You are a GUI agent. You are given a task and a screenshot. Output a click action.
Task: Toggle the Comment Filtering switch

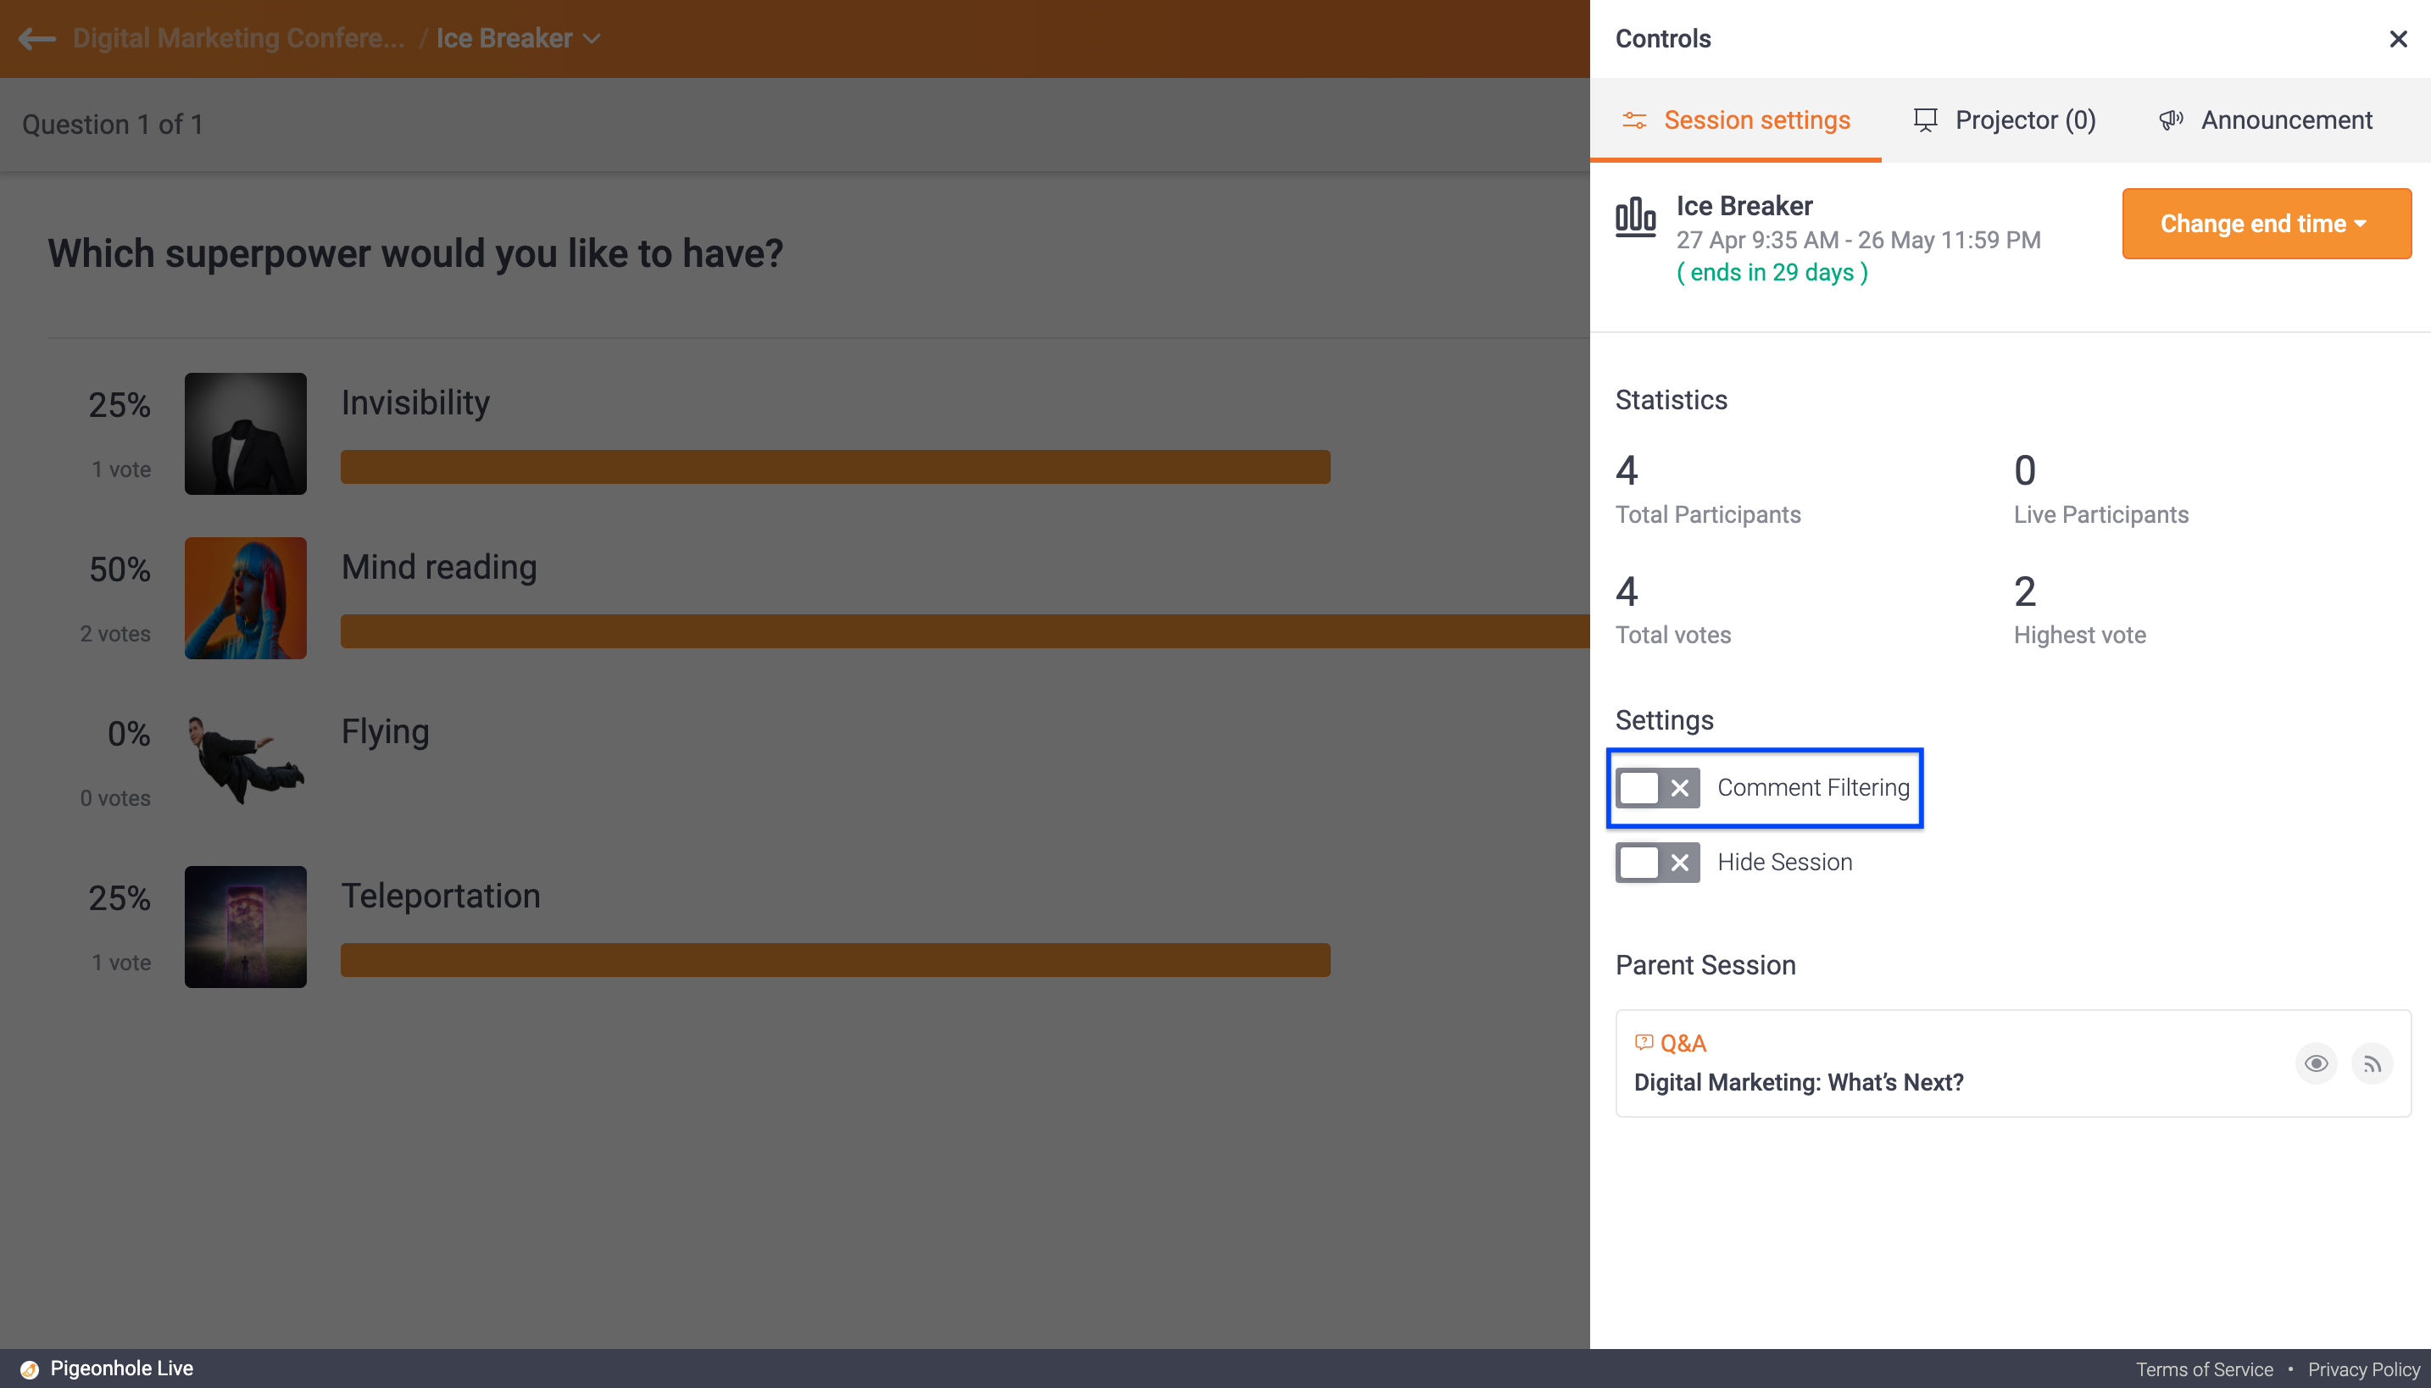coord(1657,788)
